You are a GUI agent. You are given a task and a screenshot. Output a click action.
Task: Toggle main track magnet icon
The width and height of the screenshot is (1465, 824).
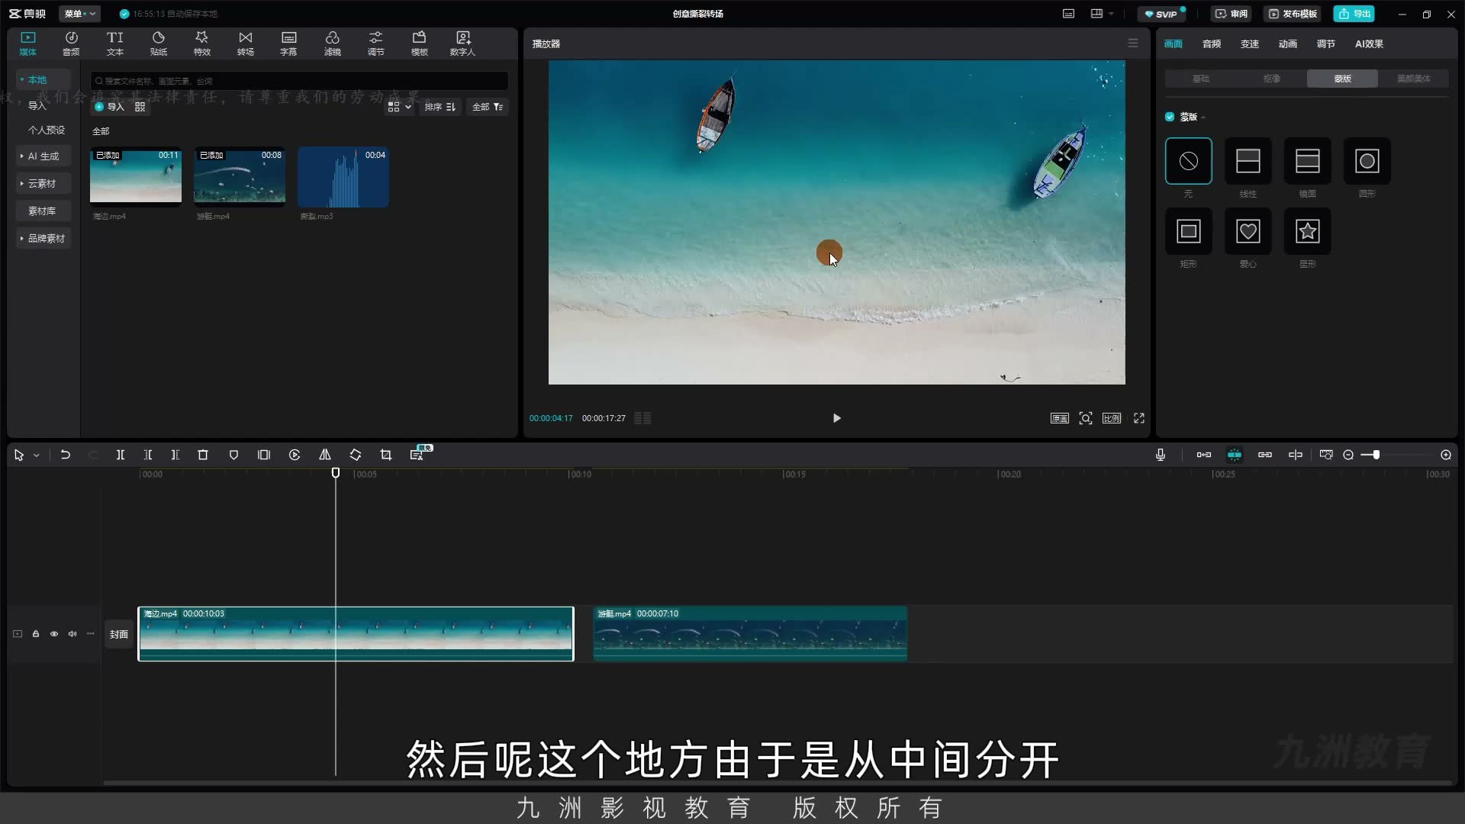tap(1204, 455)
